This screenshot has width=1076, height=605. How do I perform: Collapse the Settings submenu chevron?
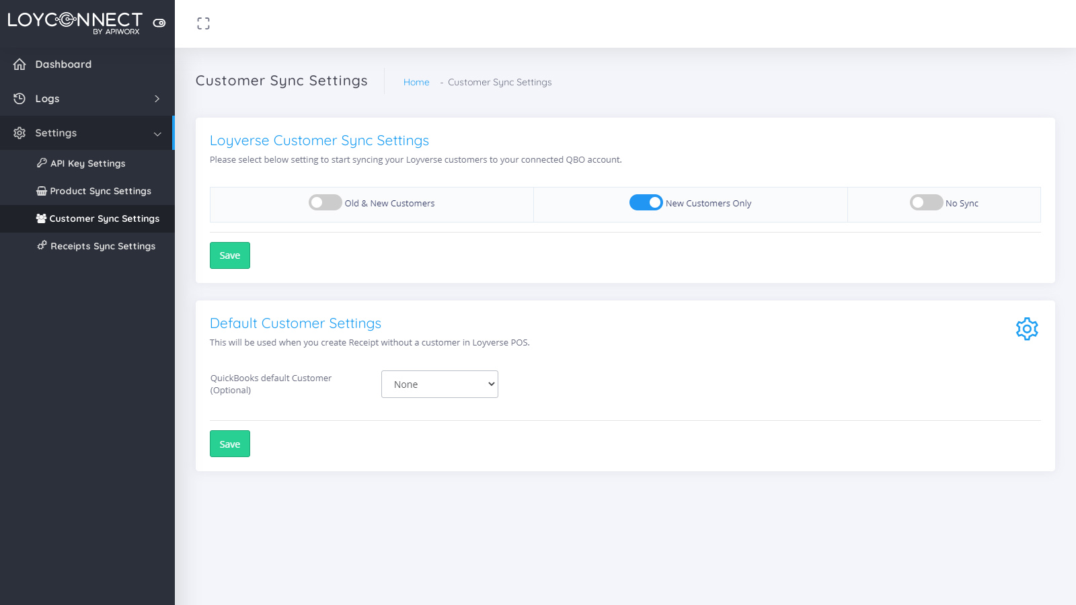pos(157,134)
